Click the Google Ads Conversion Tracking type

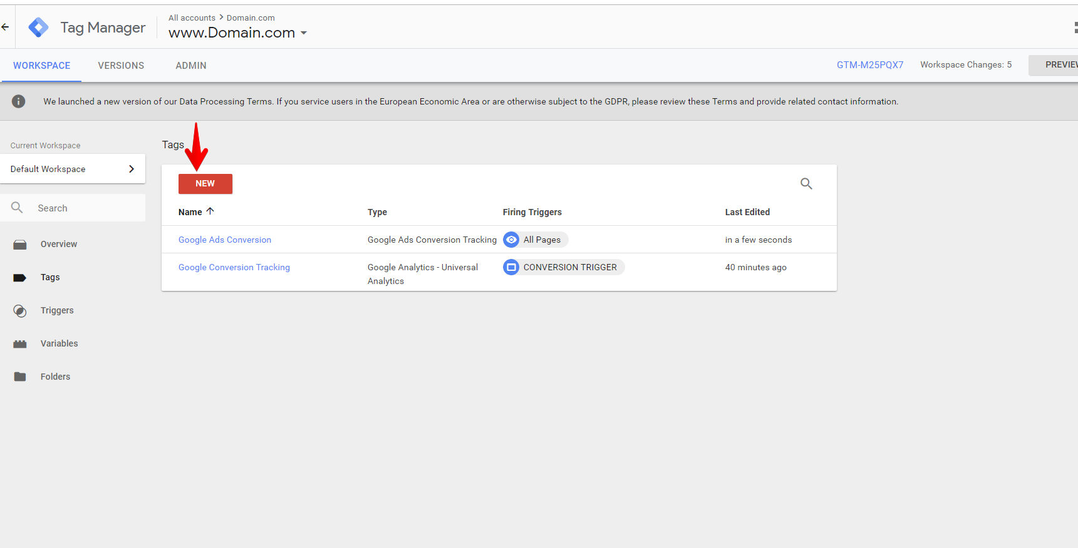(432, 240)
